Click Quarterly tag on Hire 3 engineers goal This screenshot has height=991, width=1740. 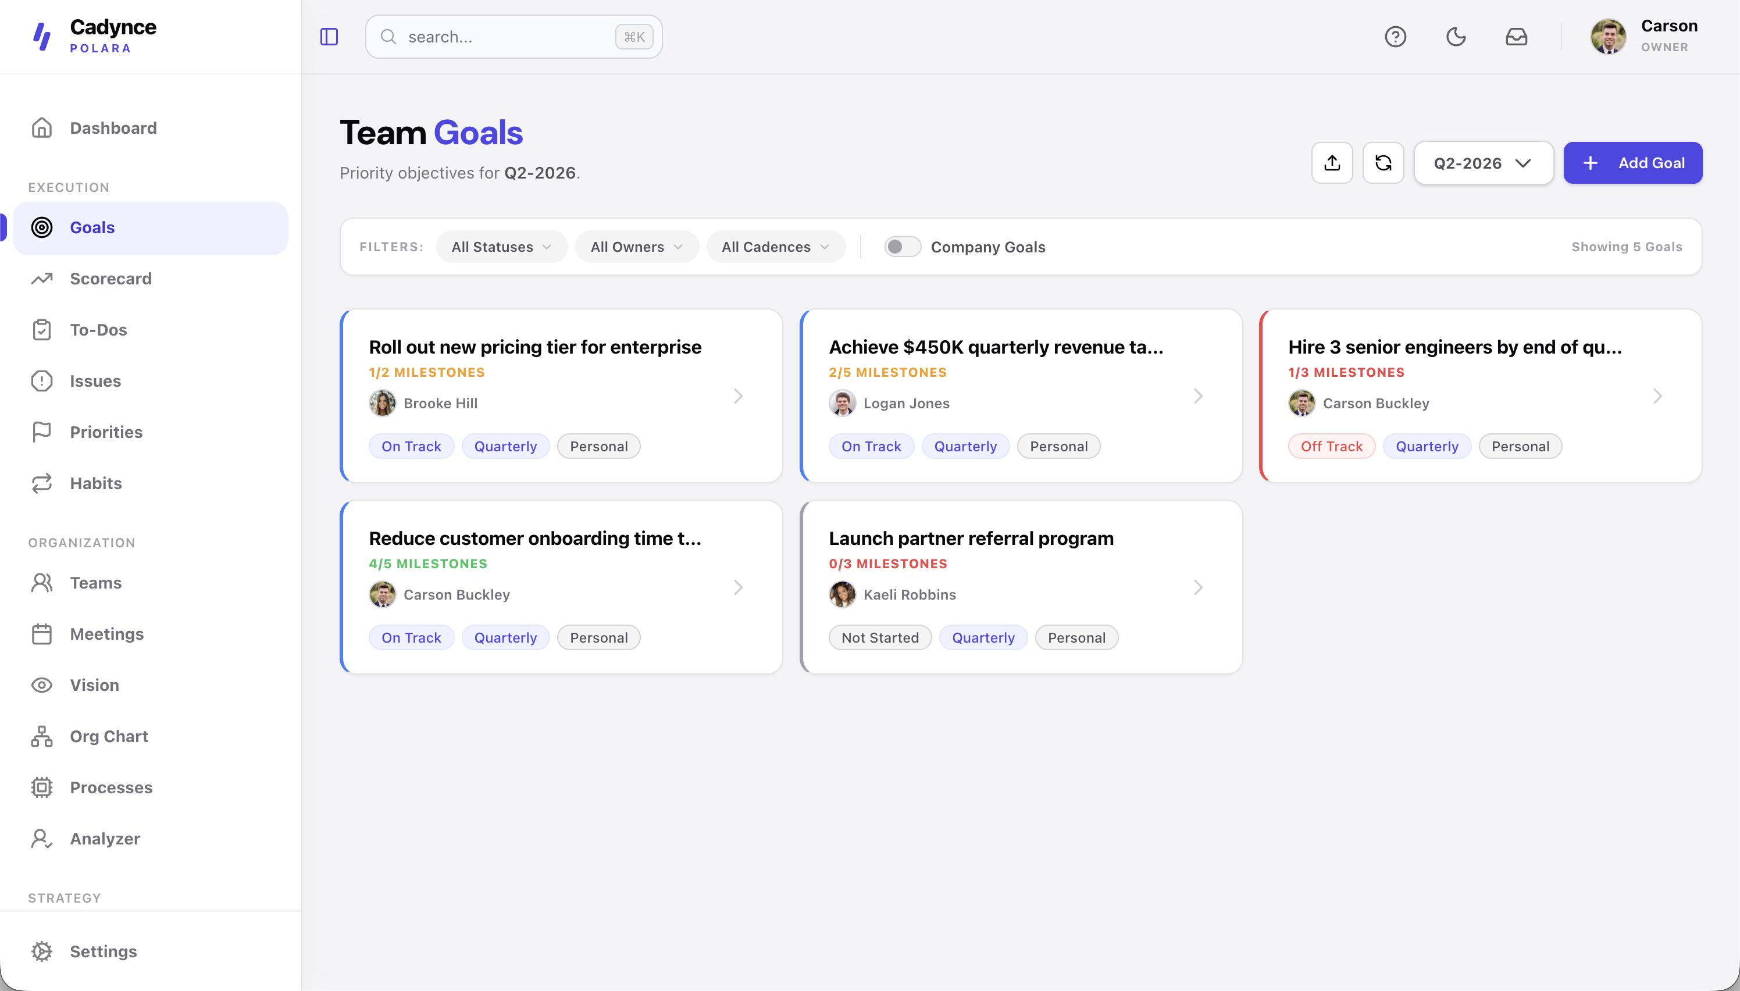1427,447
